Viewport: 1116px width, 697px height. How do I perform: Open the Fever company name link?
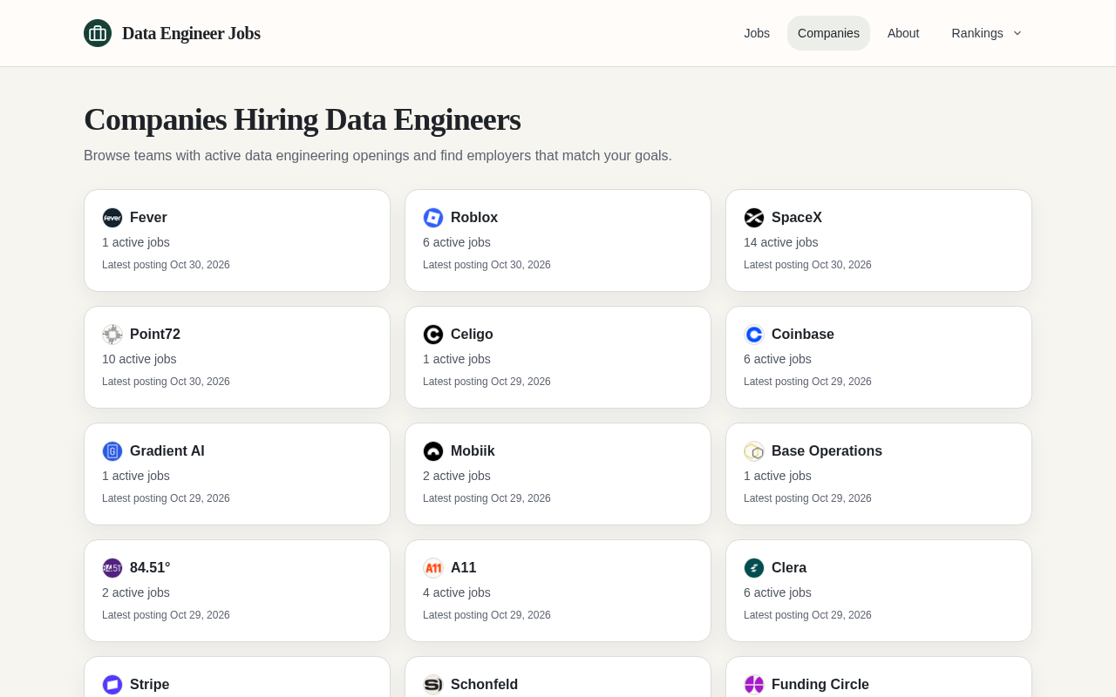(x=148, y=218)
